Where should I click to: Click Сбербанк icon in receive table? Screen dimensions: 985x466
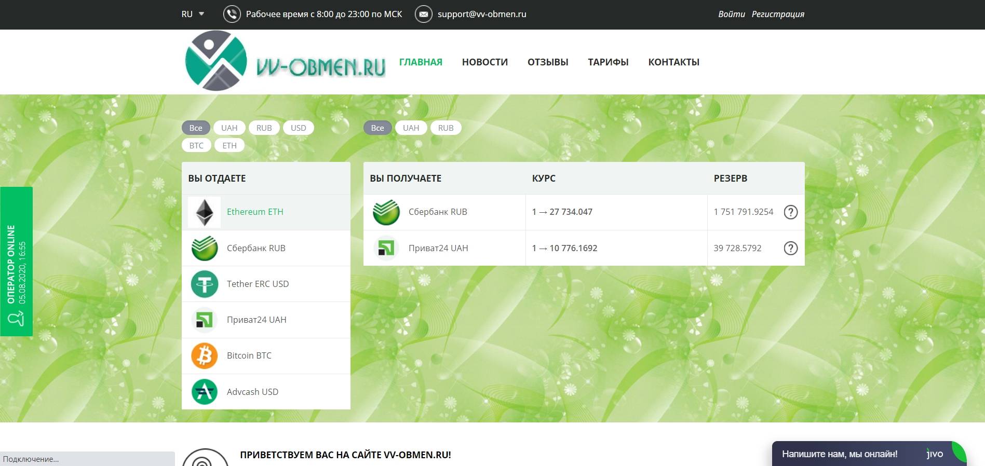[386, 212]
